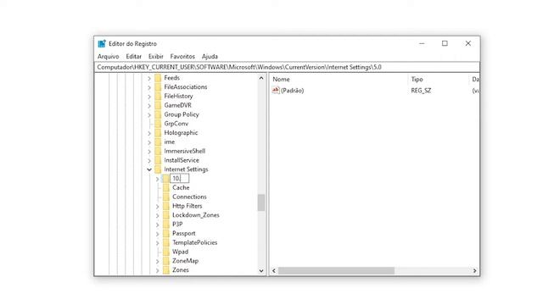Expand the Passport key
This screenshot has height=305, width=543.
point(158,234)
